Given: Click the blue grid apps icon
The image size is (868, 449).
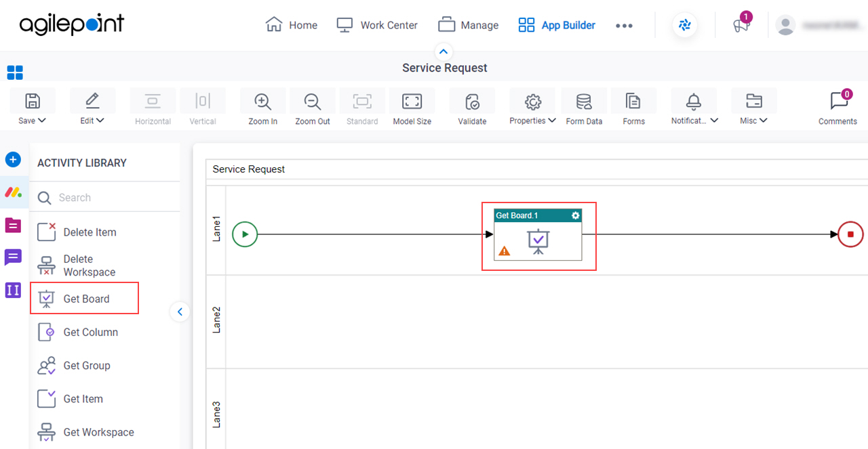Looking at the screenshot, I should [15, 72].
